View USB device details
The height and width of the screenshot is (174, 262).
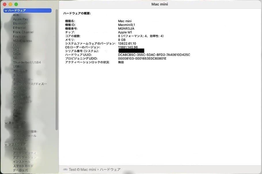pos(16,66)
